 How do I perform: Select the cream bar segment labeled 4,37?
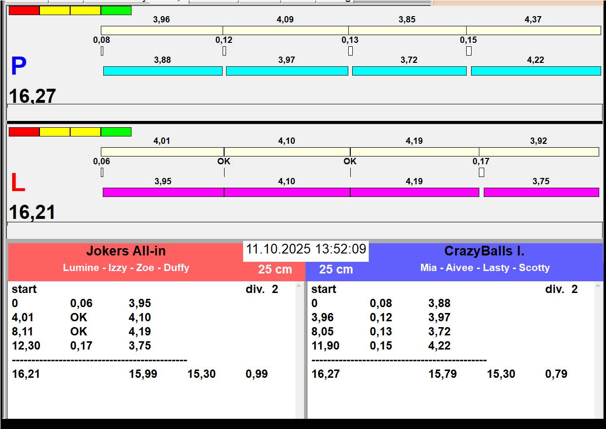pos(533,30)
